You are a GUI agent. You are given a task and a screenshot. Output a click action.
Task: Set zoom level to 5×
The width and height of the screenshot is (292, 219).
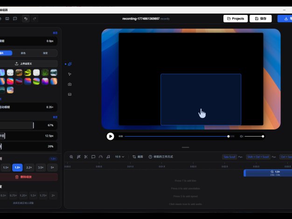(x=52, y=167)
